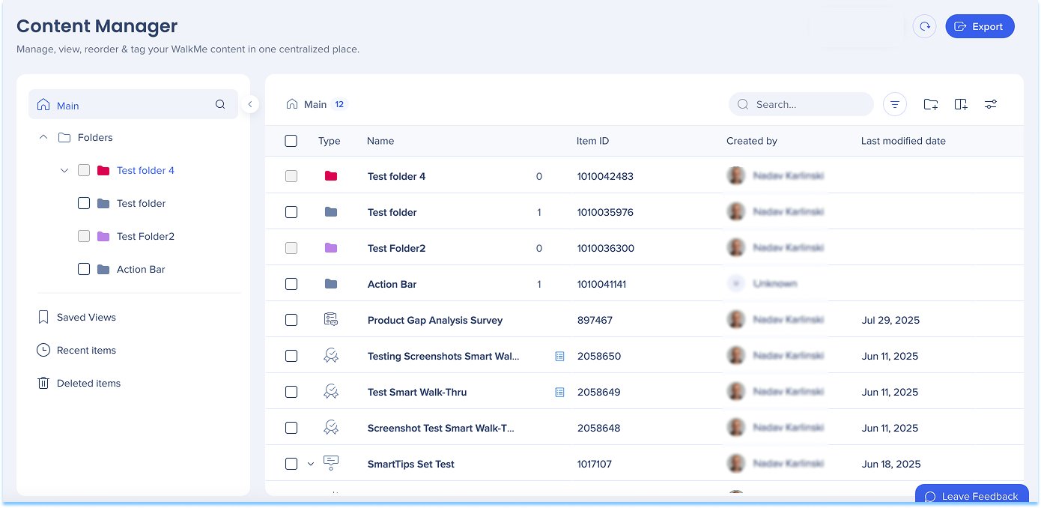Click note icon on Test Smart Walk-Thru row

559,393
